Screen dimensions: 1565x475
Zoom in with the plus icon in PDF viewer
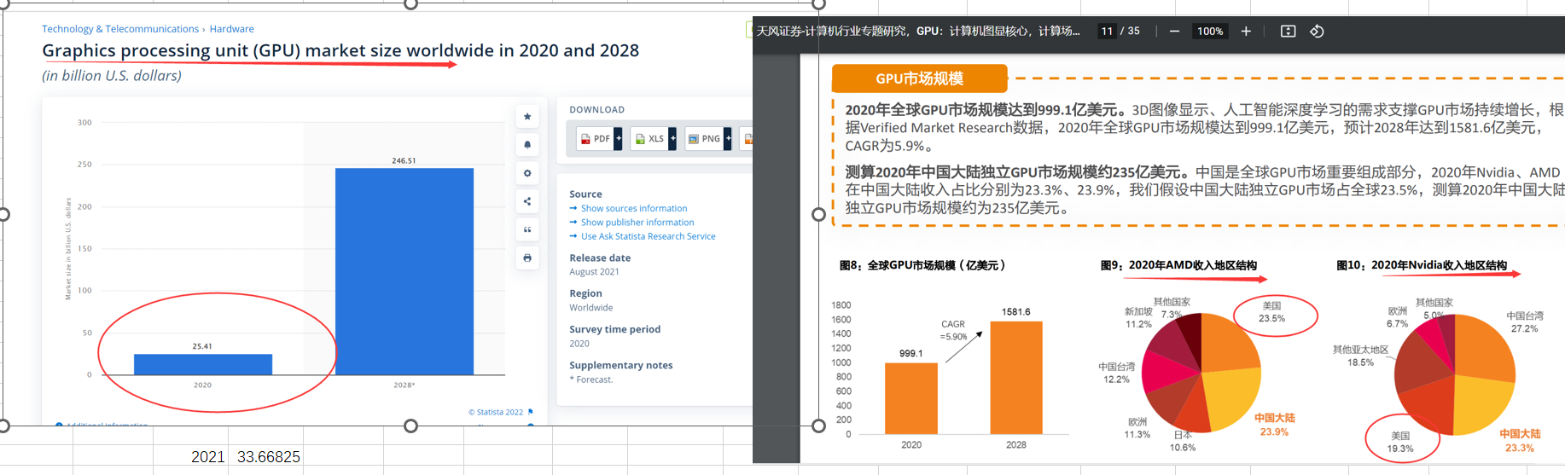pyautogui.click(x=1246, y=32)
